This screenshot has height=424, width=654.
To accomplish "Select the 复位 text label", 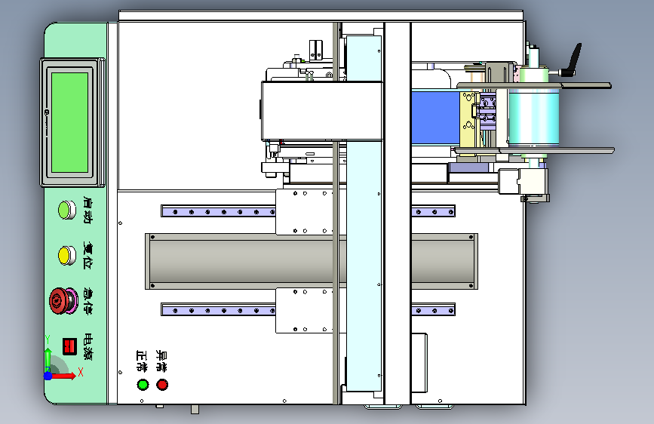I will point(88,255).
